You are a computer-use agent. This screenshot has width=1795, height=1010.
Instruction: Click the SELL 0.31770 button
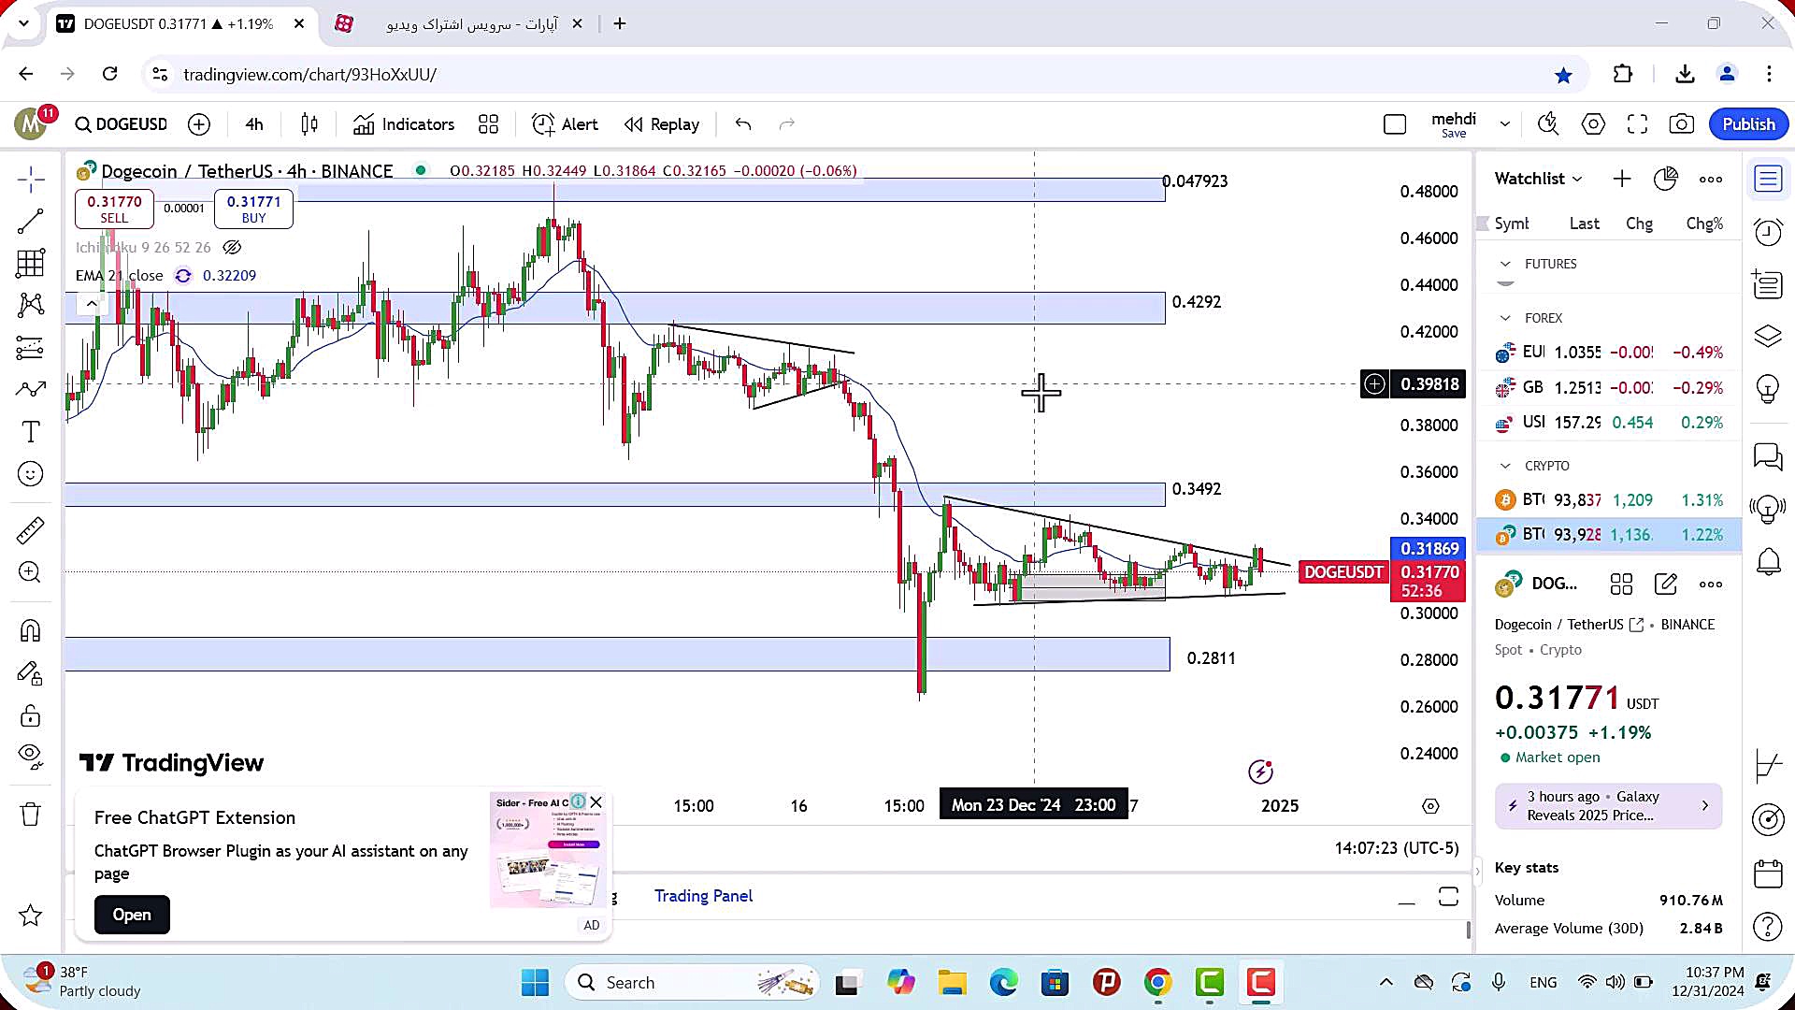114,209
